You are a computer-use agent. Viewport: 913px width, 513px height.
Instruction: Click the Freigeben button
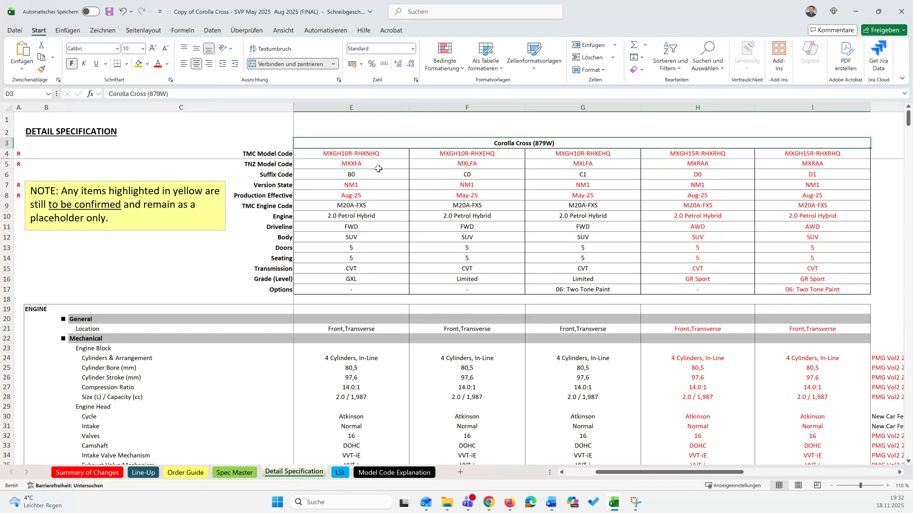[x=884, y=29]
